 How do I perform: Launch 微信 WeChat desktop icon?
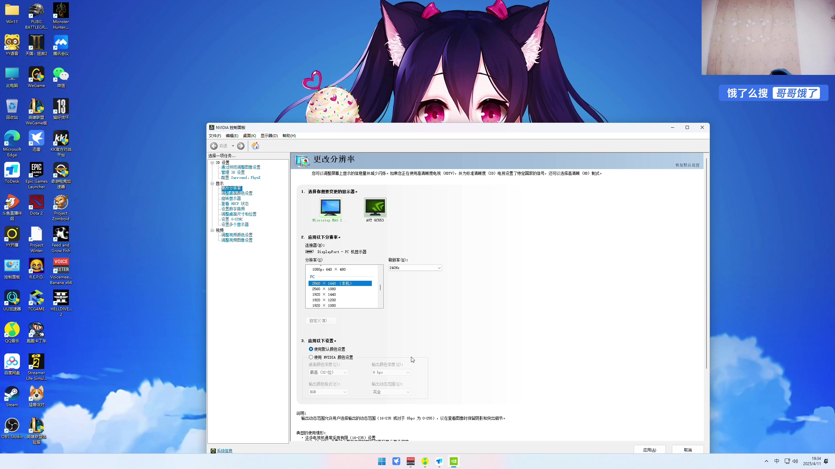[61, 78]
